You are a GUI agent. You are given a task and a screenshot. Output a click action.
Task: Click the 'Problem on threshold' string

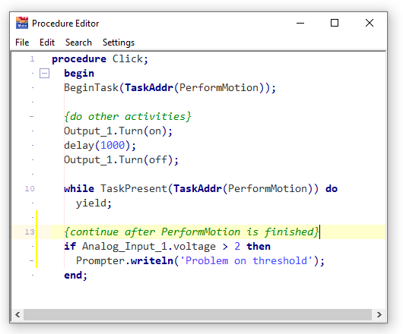[246, 260]
